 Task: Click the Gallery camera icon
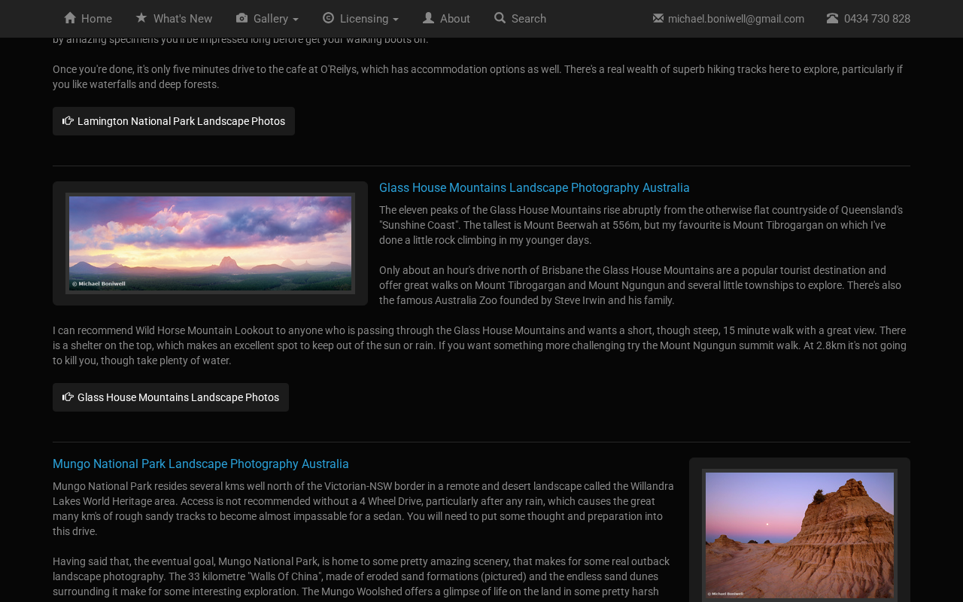tap(242, 18)
